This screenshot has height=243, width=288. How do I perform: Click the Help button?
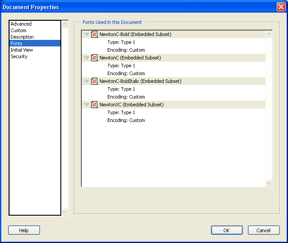click(24, 230)
